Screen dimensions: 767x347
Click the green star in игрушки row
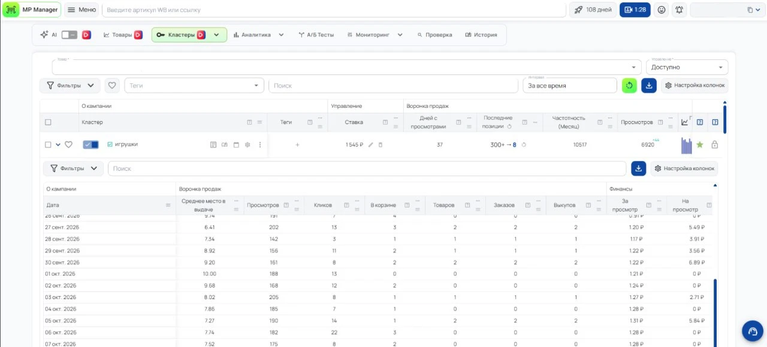700,144
